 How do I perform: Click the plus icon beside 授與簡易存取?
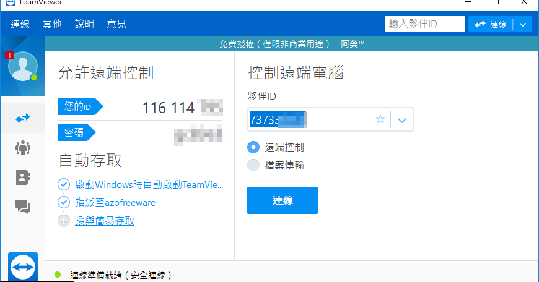click(x=64, y=221)
